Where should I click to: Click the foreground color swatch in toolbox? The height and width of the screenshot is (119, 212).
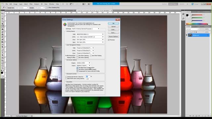click(x=2, y=73)
